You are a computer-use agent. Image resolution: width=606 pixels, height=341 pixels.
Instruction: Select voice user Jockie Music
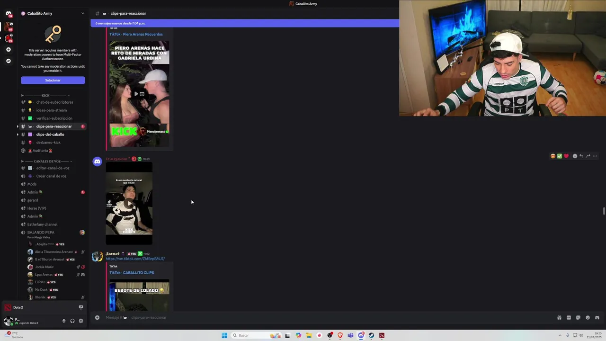(x=56, y=267)
